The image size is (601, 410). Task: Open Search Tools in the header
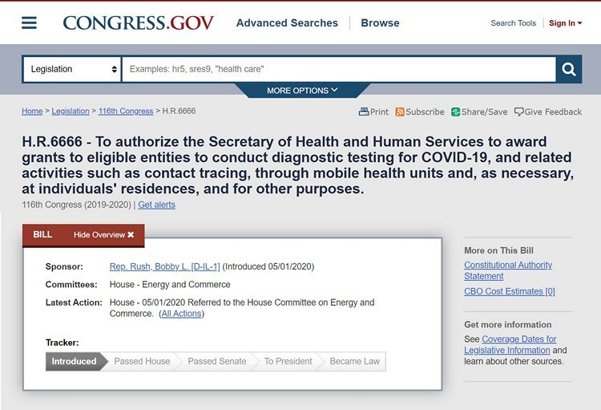513,23
